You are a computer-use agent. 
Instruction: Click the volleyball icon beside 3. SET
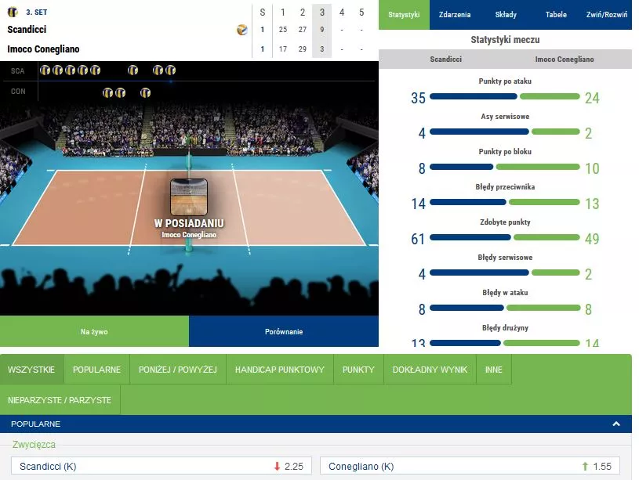(13, 12)
